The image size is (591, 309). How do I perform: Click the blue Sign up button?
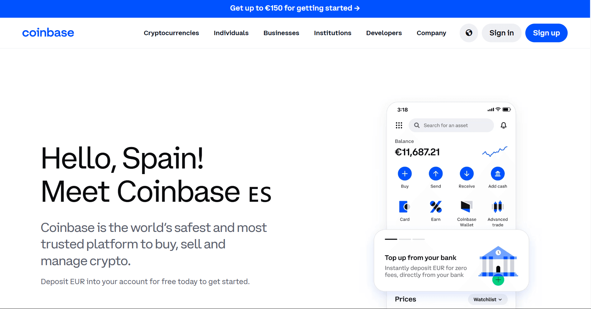point(546,33)
